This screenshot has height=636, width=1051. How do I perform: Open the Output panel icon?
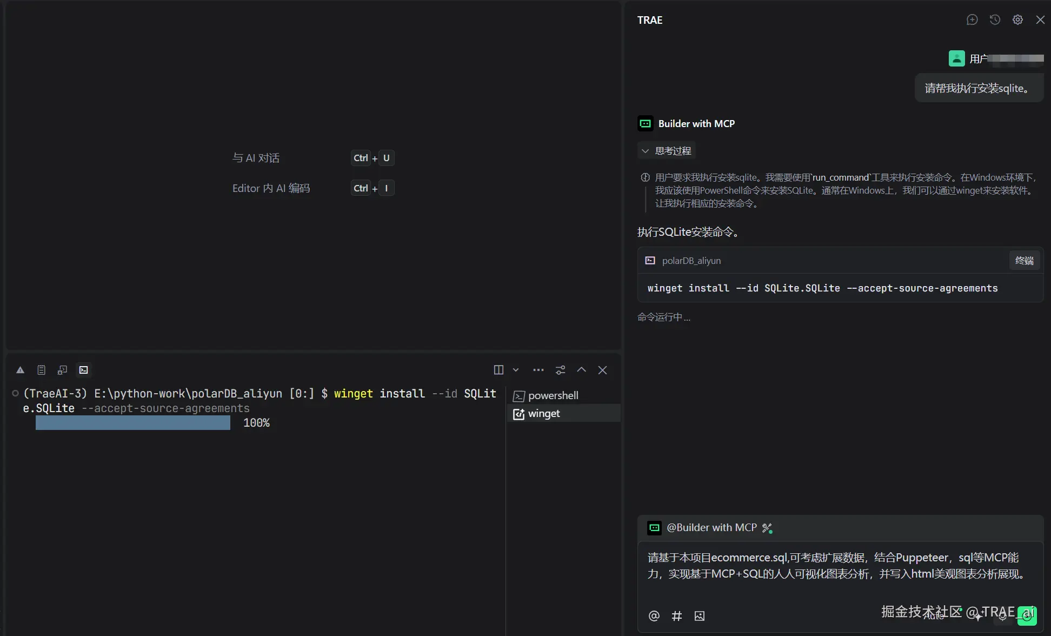click(x=41, y=370)
